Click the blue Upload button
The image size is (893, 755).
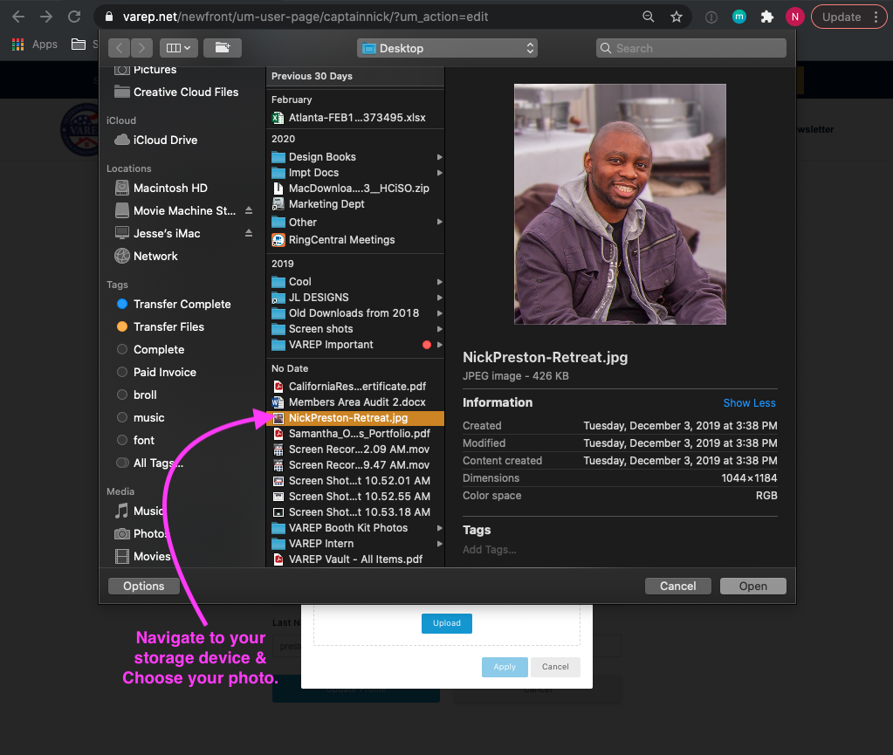447,623
